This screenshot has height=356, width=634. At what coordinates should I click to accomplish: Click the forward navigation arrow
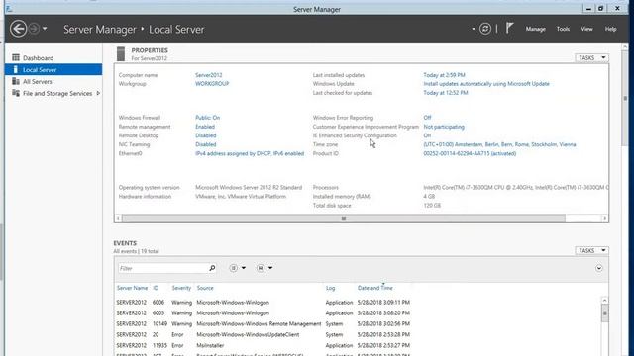click(34, 29)
